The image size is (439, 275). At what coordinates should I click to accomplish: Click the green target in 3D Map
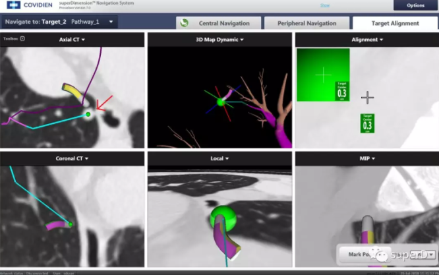[x=221, y=102]
